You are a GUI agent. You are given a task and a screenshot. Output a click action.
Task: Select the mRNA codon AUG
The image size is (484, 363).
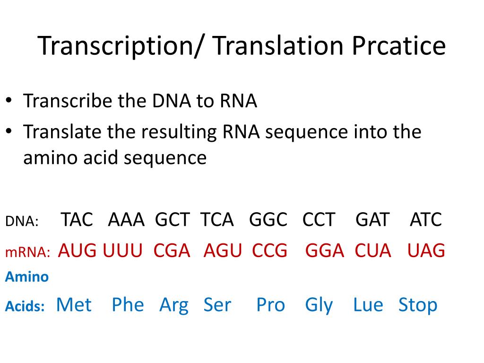pos(77,251)
